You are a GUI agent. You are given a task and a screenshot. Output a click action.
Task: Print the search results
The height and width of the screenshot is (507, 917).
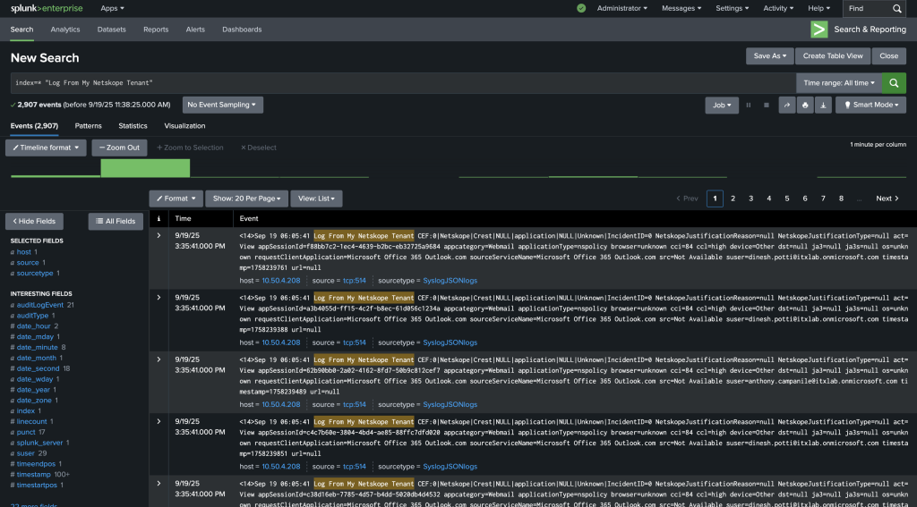(805, 106)
